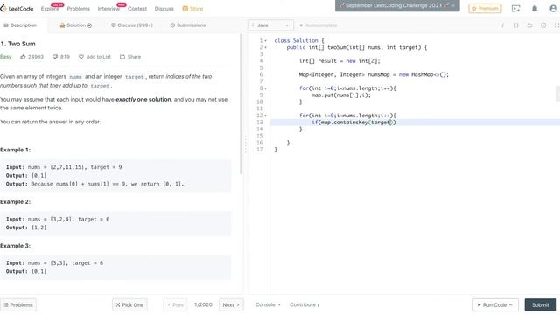Click the description panel scrollbar
This screenshot has width=560, height=315.
pos(241,103)
